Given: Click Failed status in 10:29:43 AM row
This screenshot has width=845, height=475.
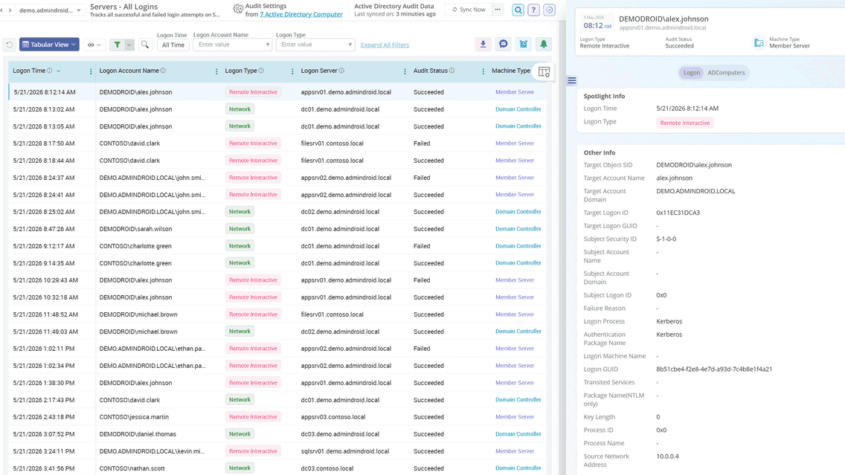Looking at the screenshot, I should [x=422, y=280].
